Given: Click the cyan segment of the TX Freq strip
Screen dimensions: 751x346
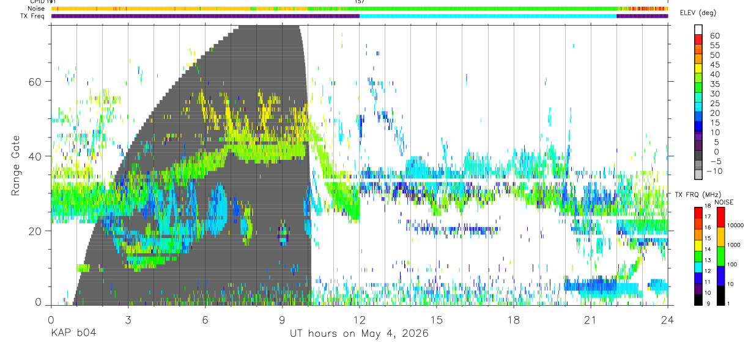Looking at the screenshot, I should click(488, 16).
